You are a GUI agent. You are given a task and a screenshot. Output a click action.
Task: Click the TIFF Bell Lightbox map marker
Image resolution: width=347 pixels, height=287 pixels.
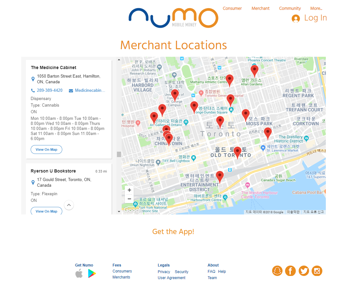(193, 158)
